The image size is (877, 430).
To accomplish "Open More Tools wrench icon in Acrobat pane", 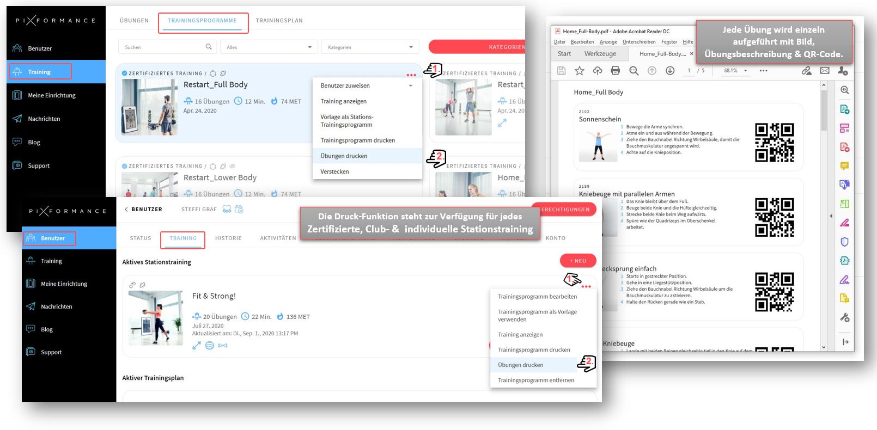I will (x=845, y=317).
